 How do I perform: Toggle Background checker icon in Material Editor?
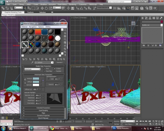(x=65, y=36)
